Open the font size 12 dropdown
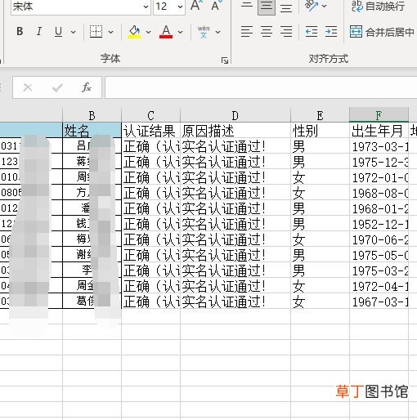The width and height of the screenshot is (417, 420). [x=180, y=7]
